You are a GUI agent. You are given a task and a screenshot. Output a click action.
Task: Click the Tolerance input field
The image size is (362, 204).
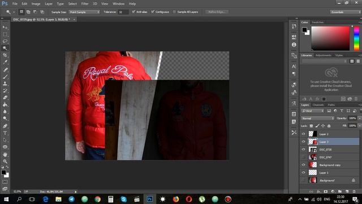click(x=123, y=12)
